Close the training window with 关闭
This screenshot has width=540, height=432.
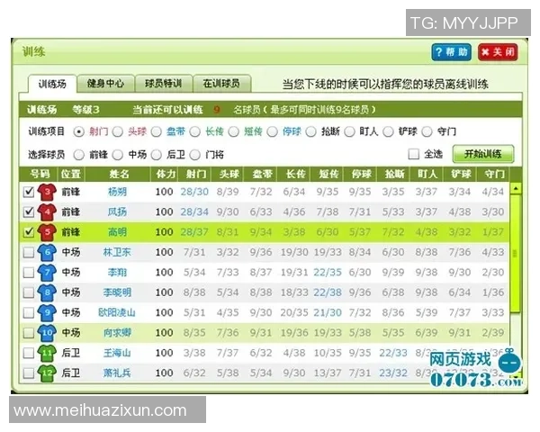(x=498, y=52)
